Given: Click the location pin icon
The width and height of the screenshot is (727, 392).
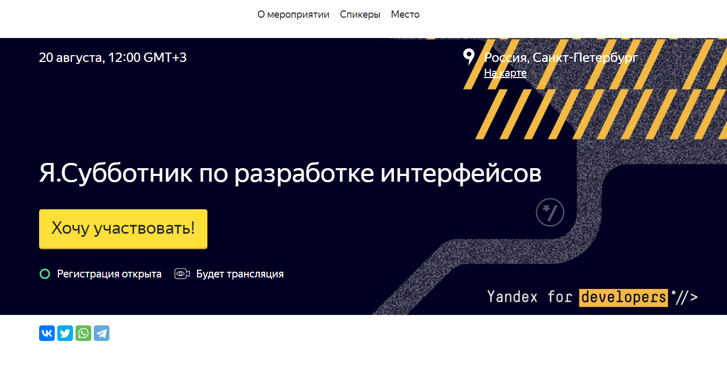Looking at the screenshot, I should (x=469, y=57).
